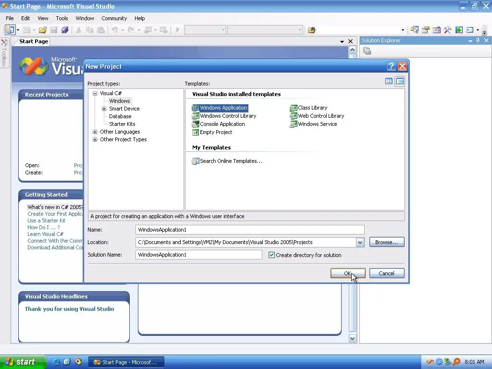Viewport: 492px width, 369px height.
Task: Toggle Create directory for solution checkbox
Action: tap(272, 255)
